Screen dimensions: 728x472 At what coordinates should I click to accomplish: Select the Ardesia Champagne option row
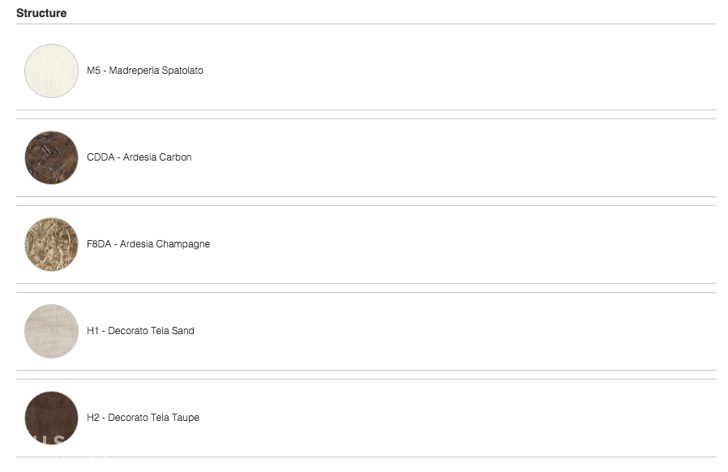pos(366,244)
